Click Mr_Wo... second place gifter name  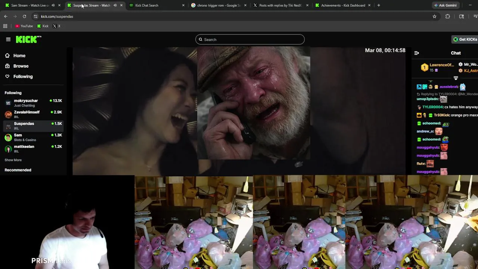click(x=471, y=65)
